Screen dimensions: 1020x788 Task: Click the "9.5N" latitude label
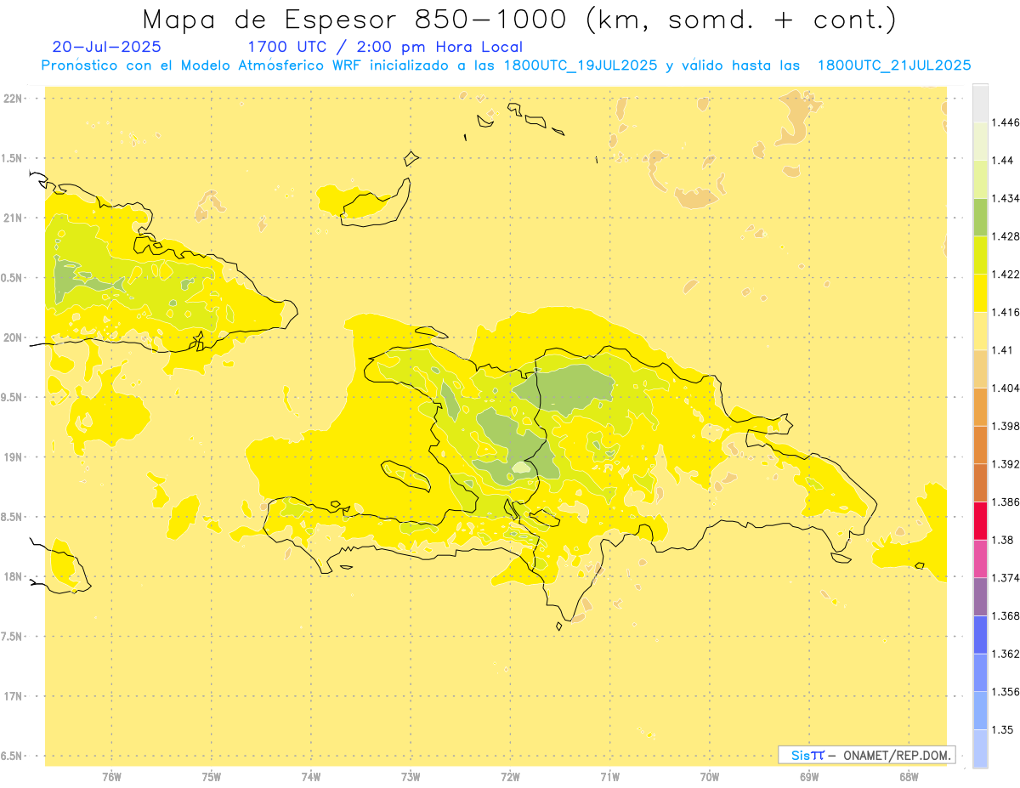[13, 397]
